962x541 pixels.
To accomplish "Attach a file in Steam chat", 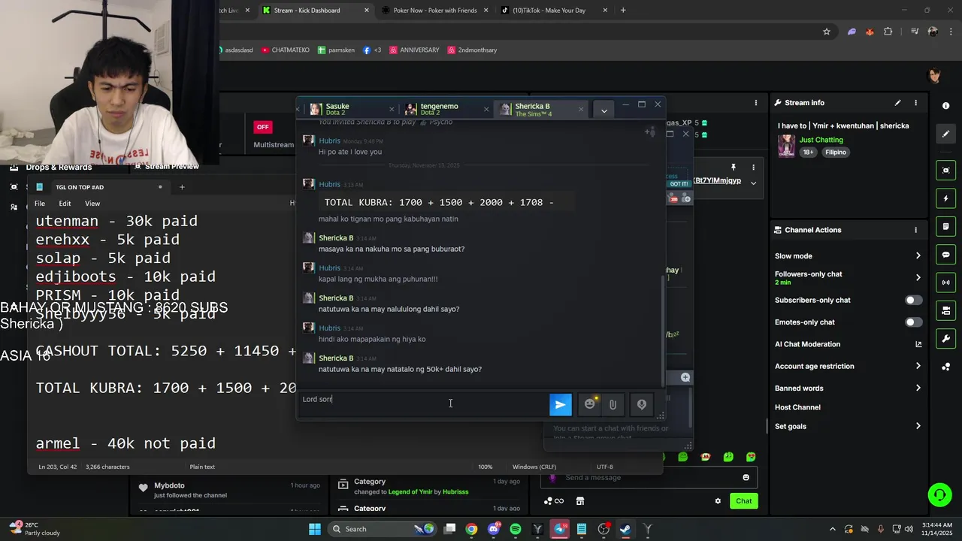I will 613,404.
